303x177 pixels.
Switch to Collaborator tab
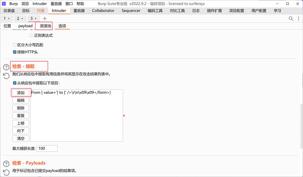tap(103, 11)
